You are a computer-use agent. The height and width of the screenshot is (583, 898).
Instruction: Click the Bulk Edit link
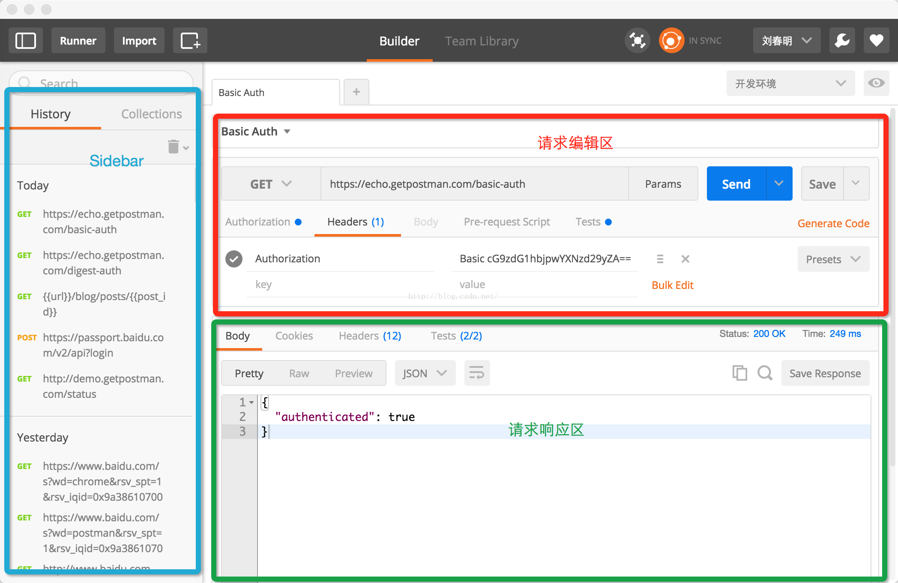tap(672, 285)
